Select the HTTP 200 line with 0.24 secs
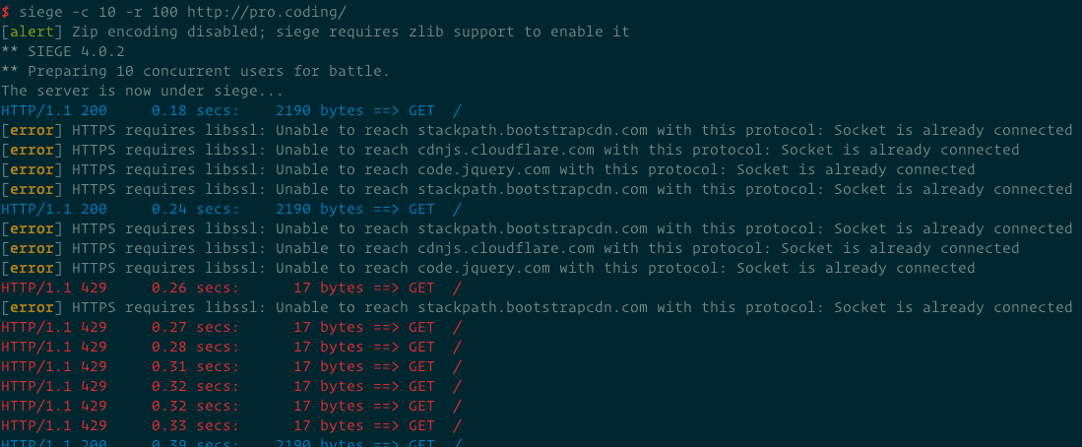 pos(232,209)
